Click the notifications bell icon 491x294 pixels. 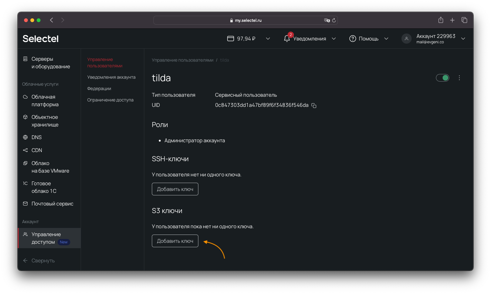point(287,39)
